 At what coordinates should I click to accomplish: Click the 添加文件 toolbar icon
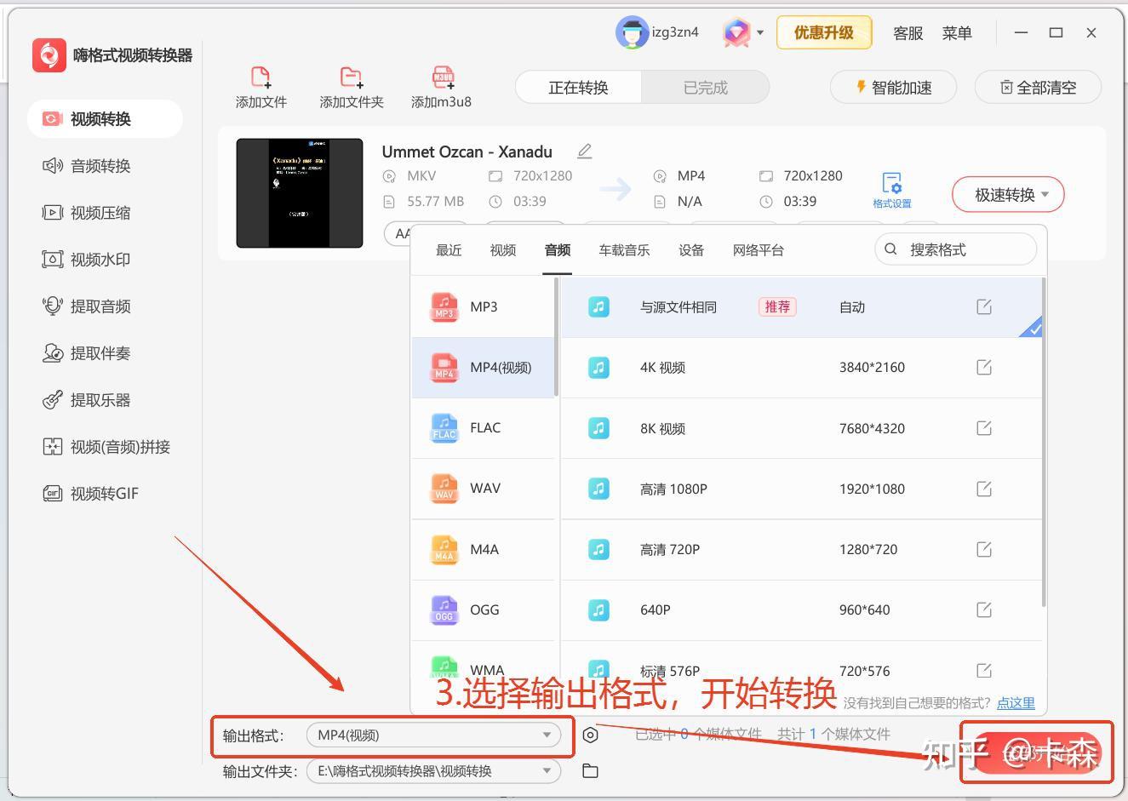point(261,77)
